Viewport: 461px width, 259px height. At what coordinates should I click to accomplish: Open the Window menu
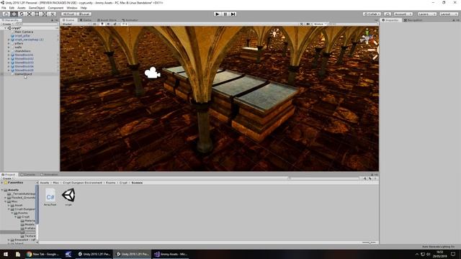pos(72,8)
